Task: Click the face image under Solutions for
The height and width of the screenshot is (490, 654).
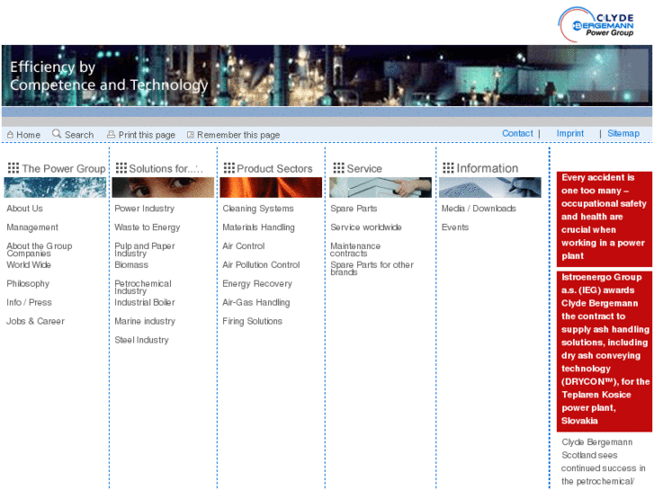Action: pos(163,187)
